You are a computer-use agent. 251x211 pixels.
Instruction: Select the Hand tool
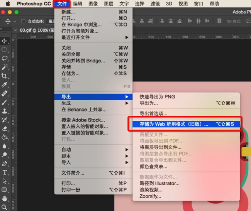[4, 199]
